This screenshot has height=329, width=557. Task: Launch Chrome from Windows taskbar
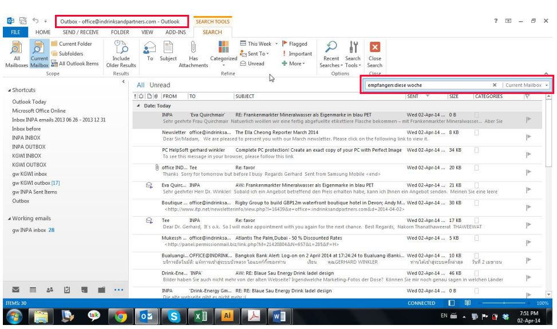coord(120,316)
